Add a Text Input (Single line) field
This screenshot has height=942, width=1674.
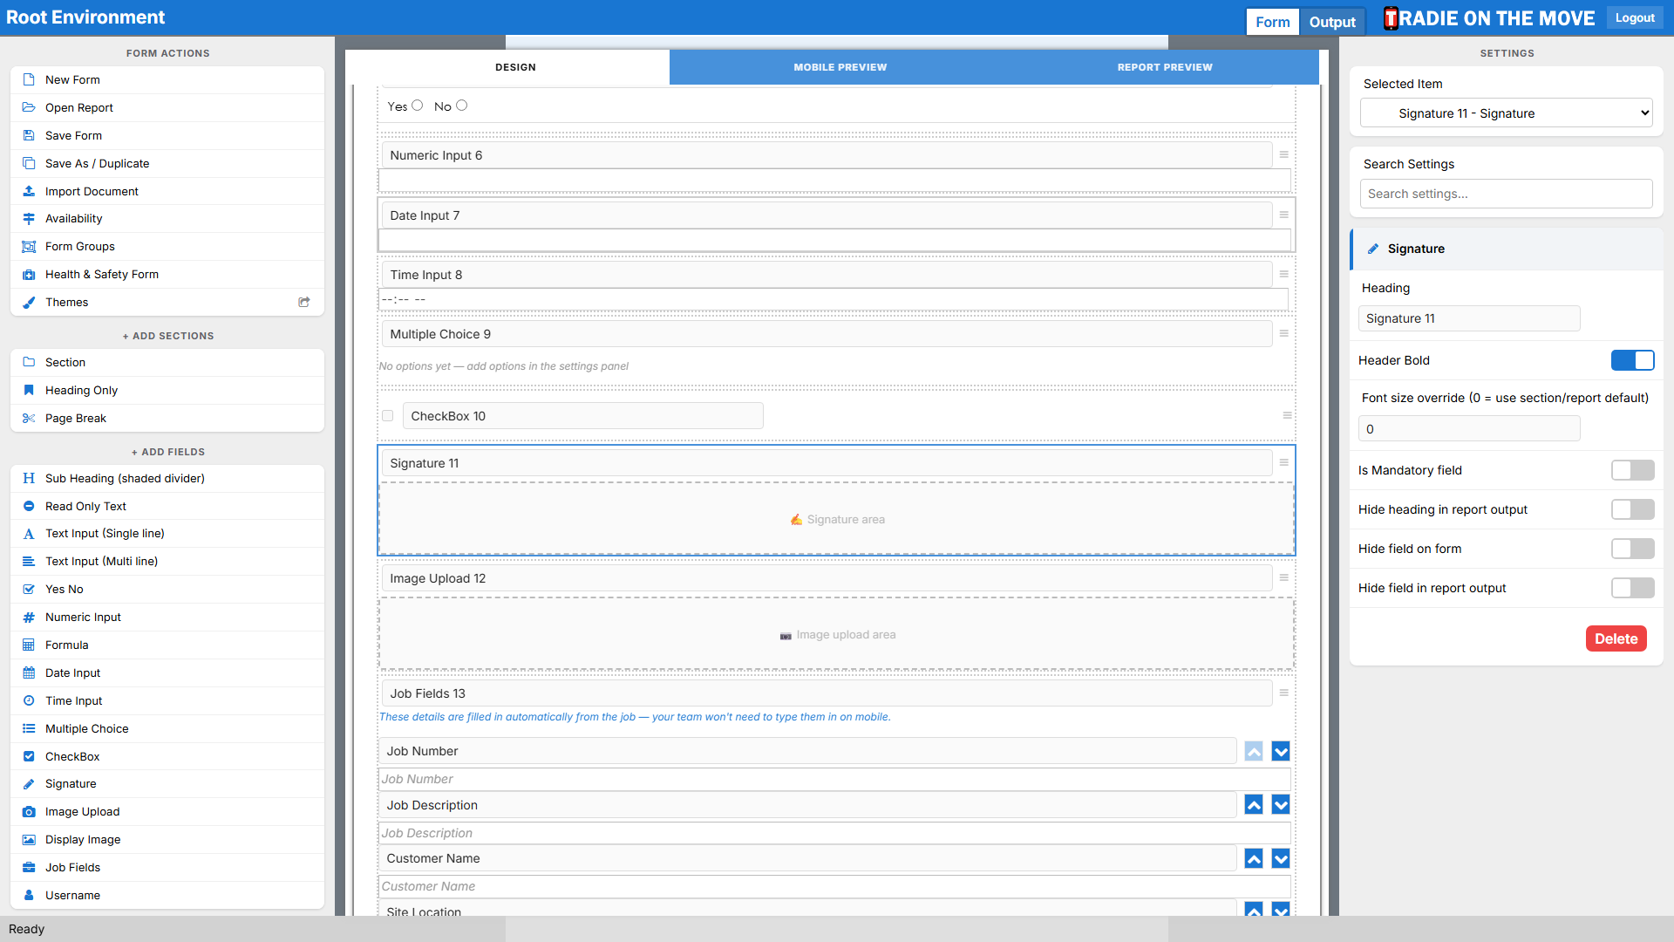(167, 533)
